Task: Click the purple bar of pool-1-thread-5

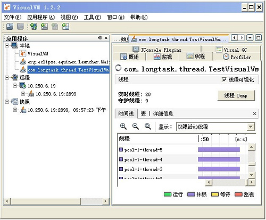Action: pos(219,150)
